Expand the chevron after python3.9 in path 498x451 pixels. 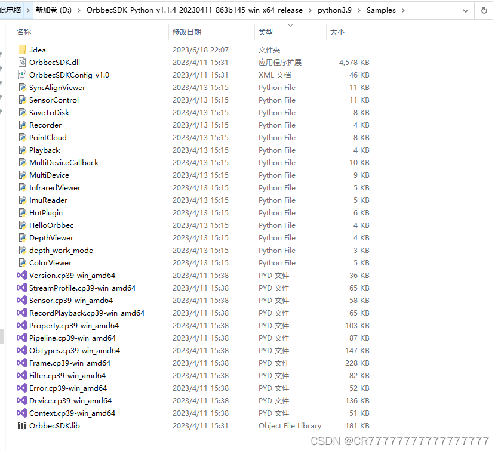click(359, 10)
